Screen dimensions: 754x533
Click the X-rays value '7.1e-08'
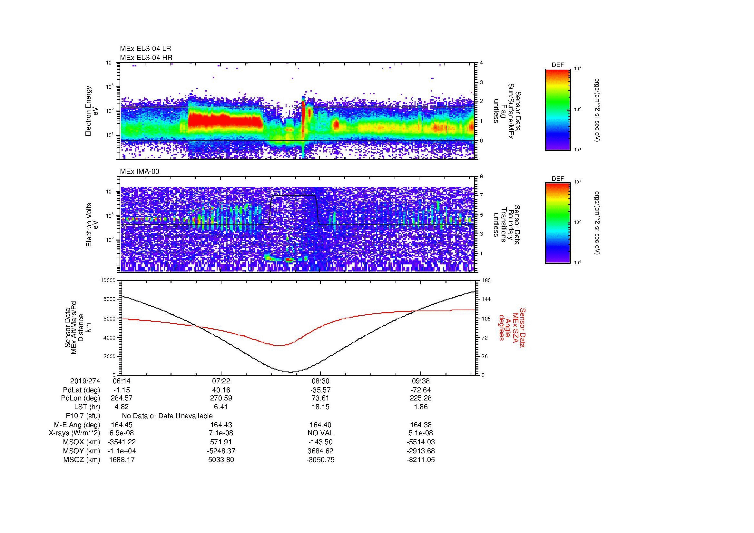tap(221, 433)
